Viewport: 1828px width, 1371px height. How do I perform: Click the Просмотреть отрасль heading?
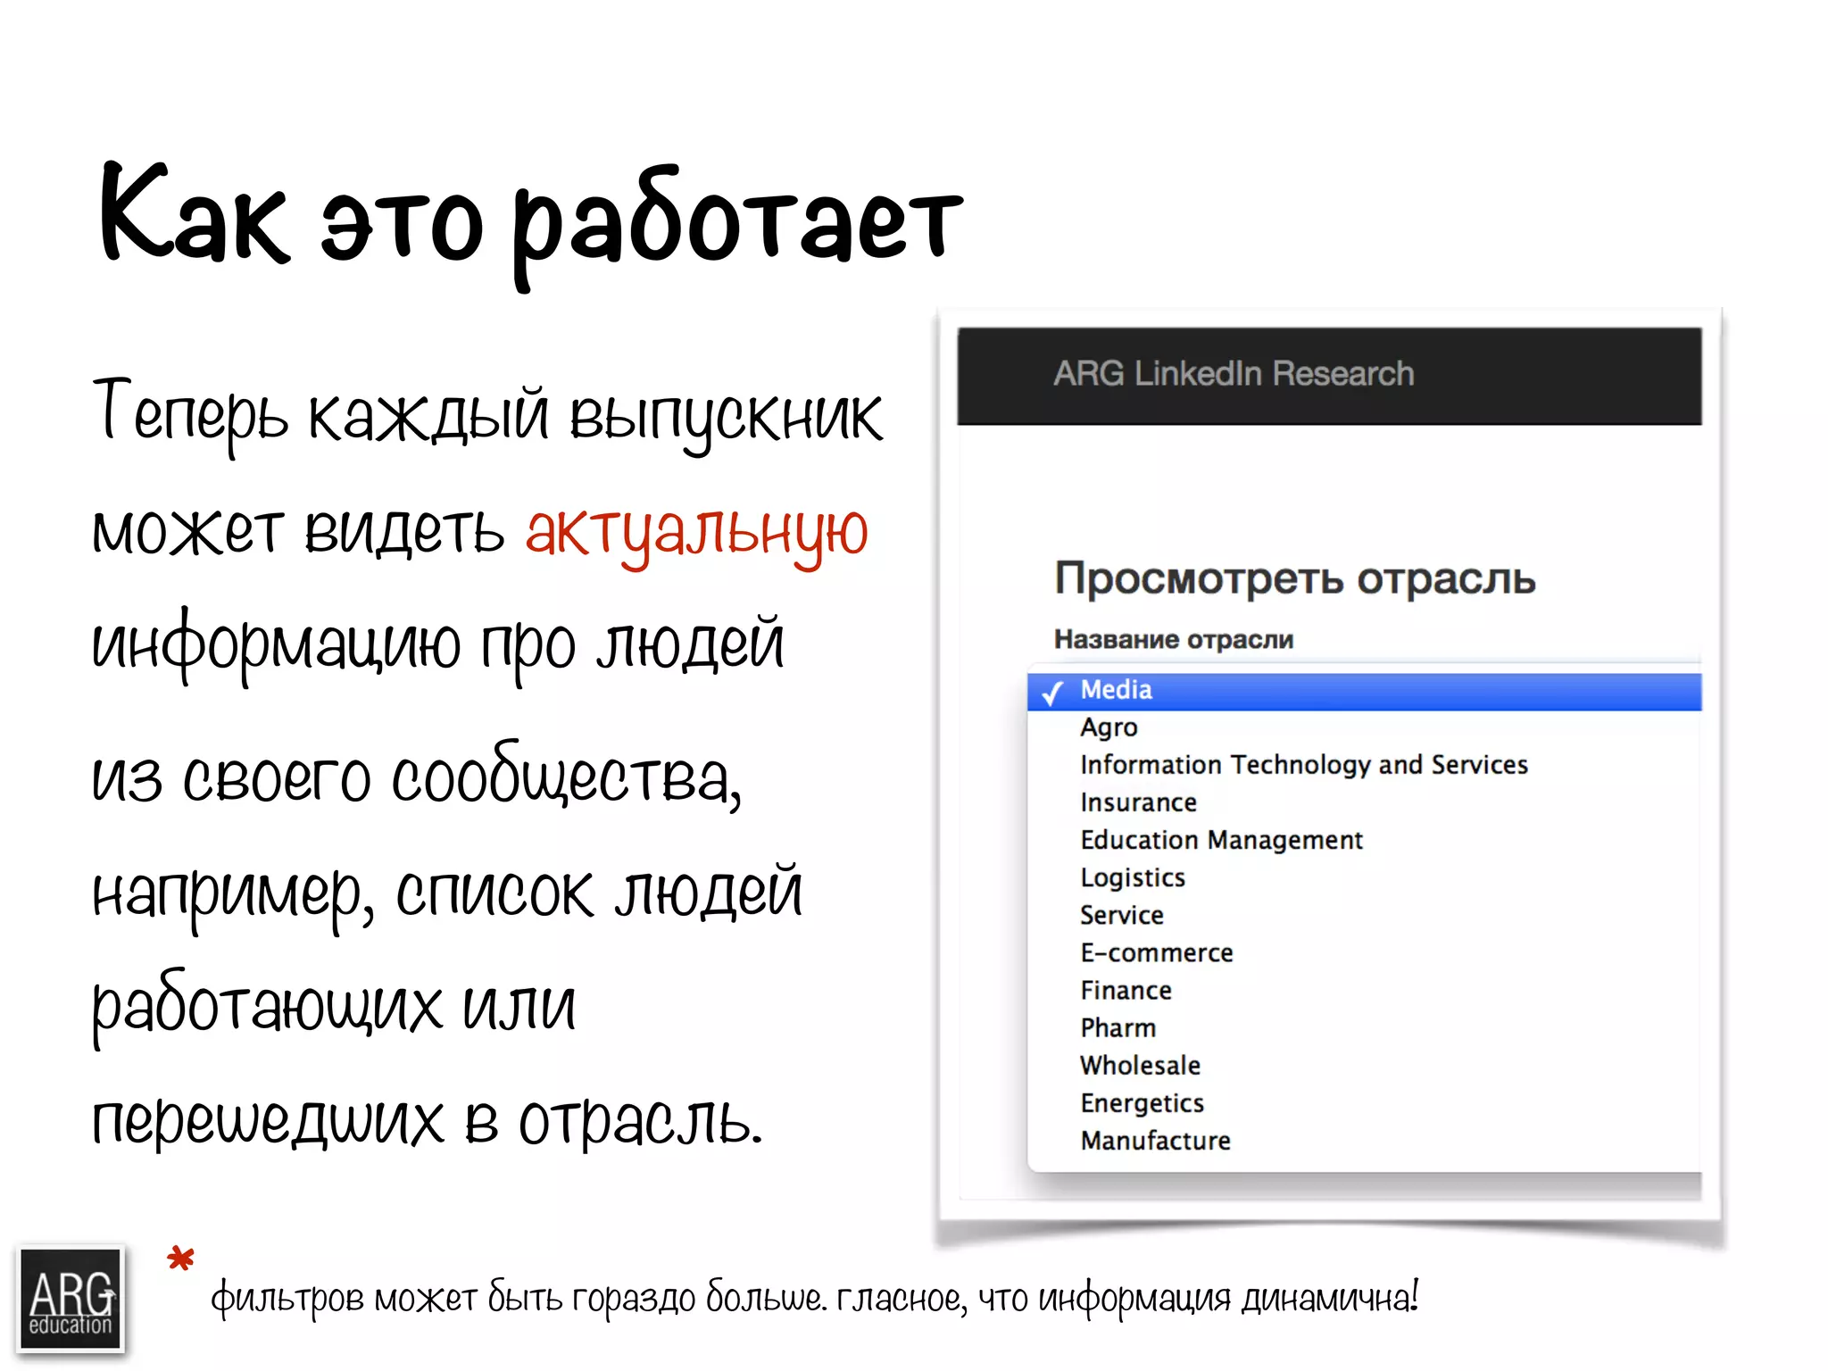coord(1295,580)
